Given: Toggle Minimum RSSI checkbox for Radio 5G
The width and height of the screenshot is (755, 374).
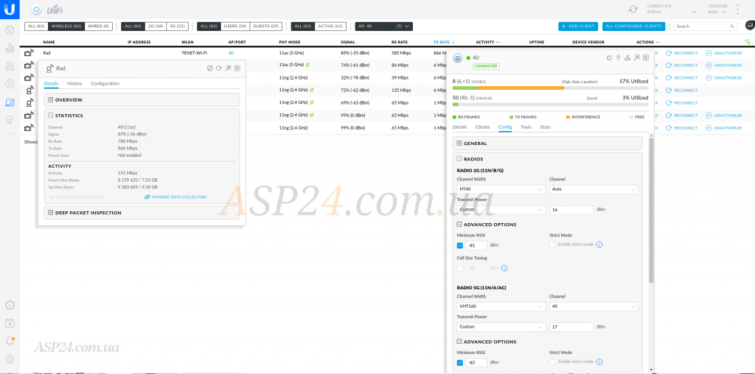Looking at the screenshot, I should pyautogui.click(x=460, y=362).
